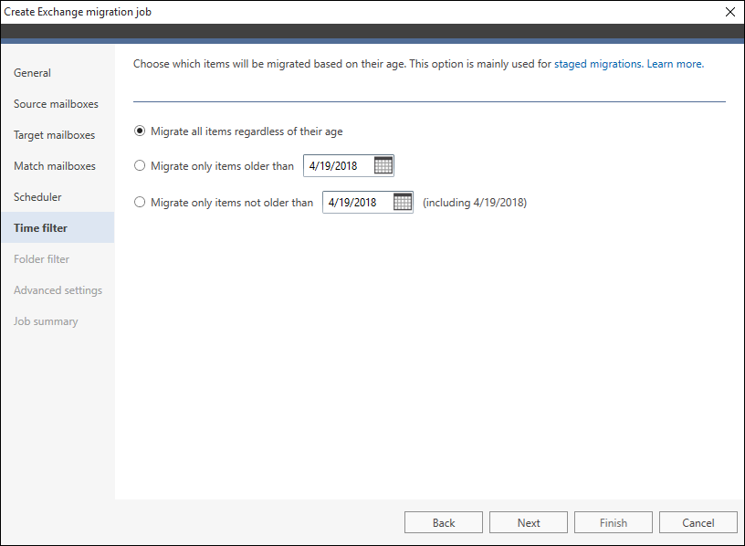This screenshot has width=745, height=546.
Task: Close the Create Exchange migration job window
Action: (730, 12)
